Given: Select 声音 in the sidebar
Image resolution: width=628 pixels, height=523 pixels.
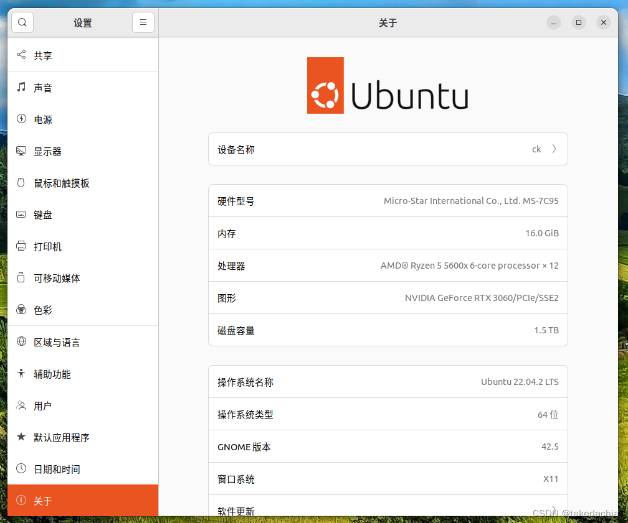Looking at the screenshot, I should [x=83, y=88].
